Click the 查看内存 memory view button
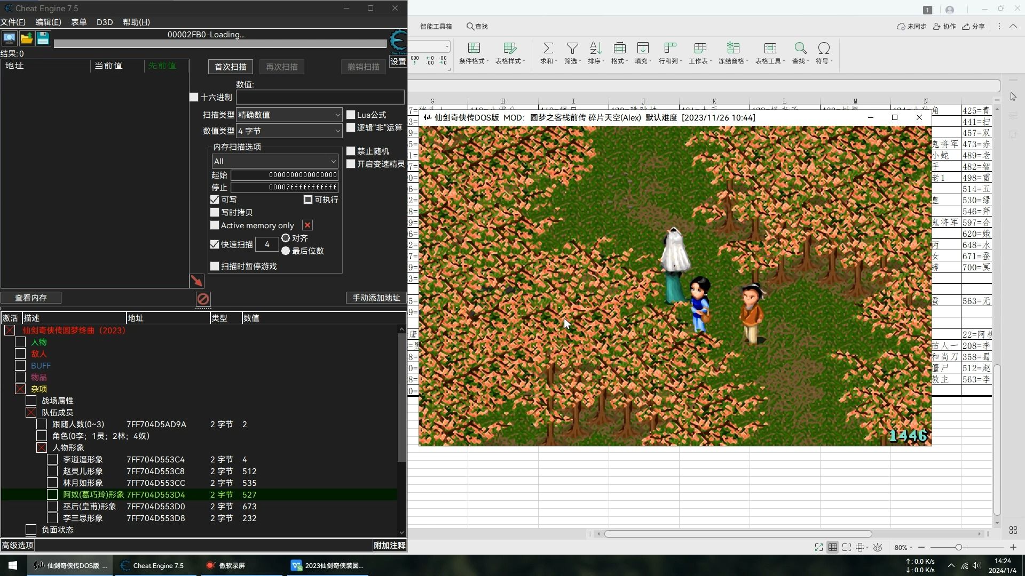Viewport: 1025px width, 576px height. point(31,298)
